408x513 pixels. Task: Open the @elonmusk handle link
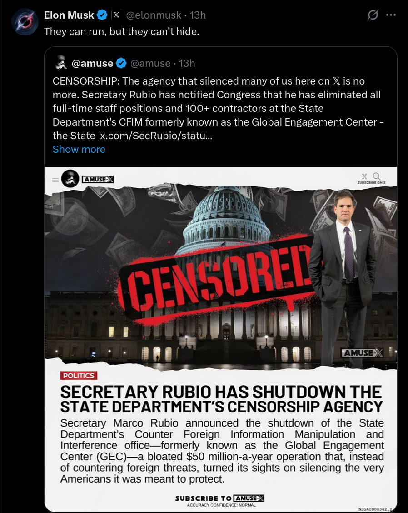[x=154, y=15]
